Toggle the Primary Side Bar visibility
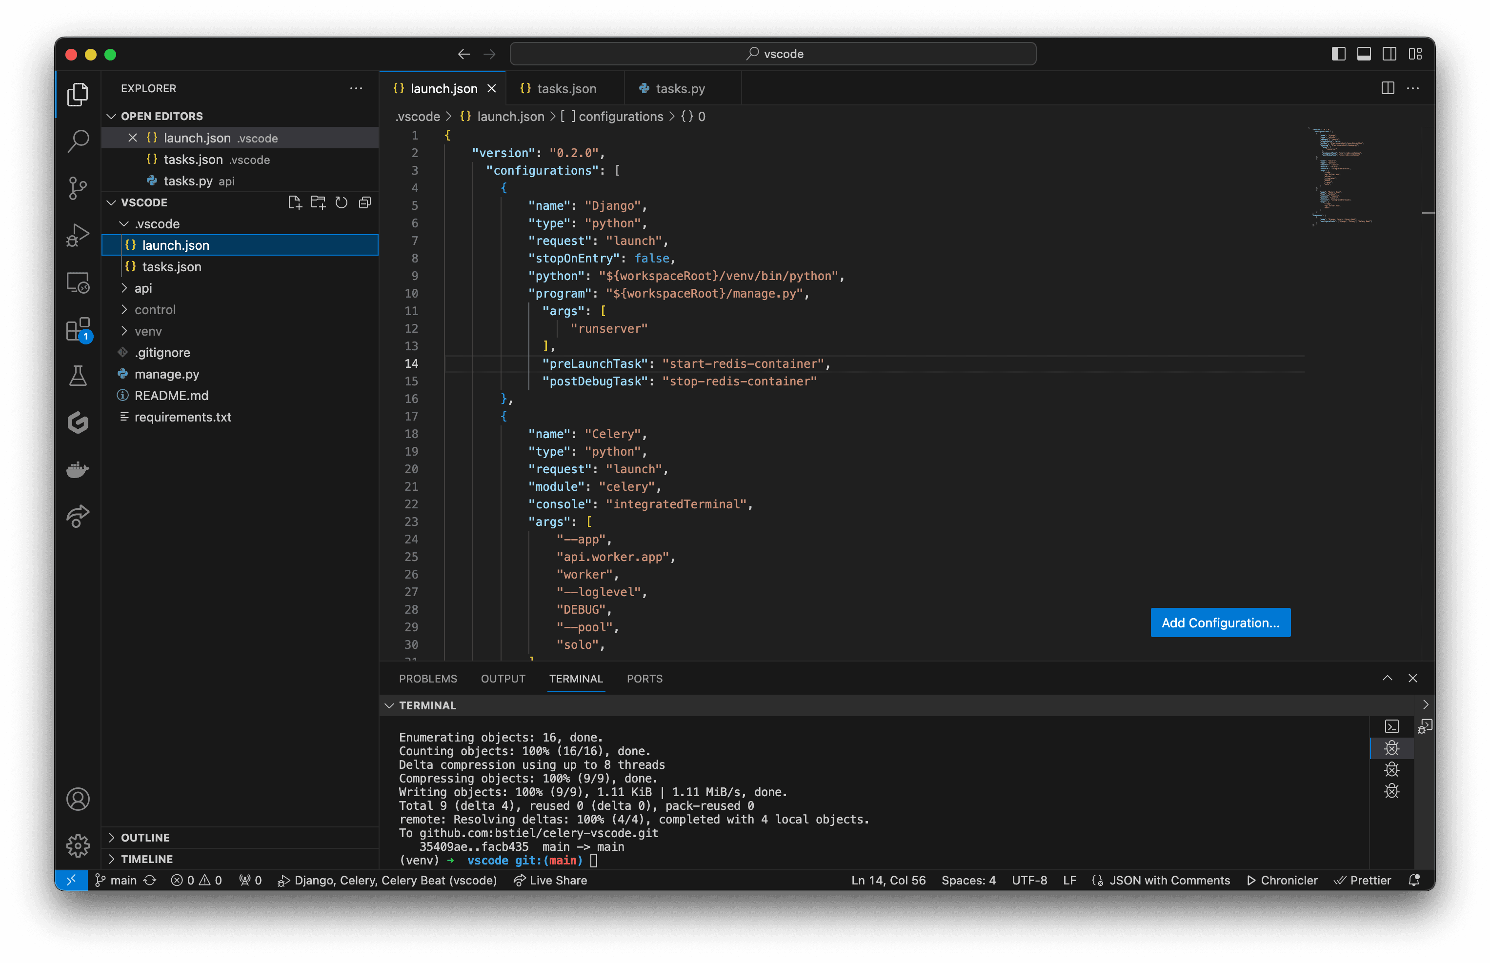This screenshot has width=1490, height=963. 1338,54
